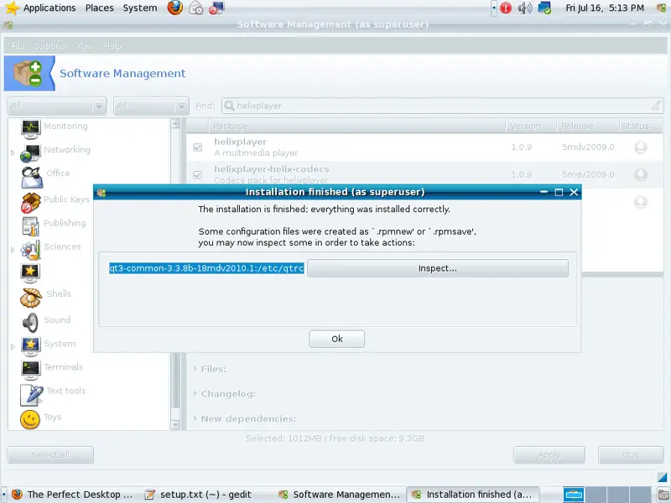Select the Monitoring category icon

30,128
